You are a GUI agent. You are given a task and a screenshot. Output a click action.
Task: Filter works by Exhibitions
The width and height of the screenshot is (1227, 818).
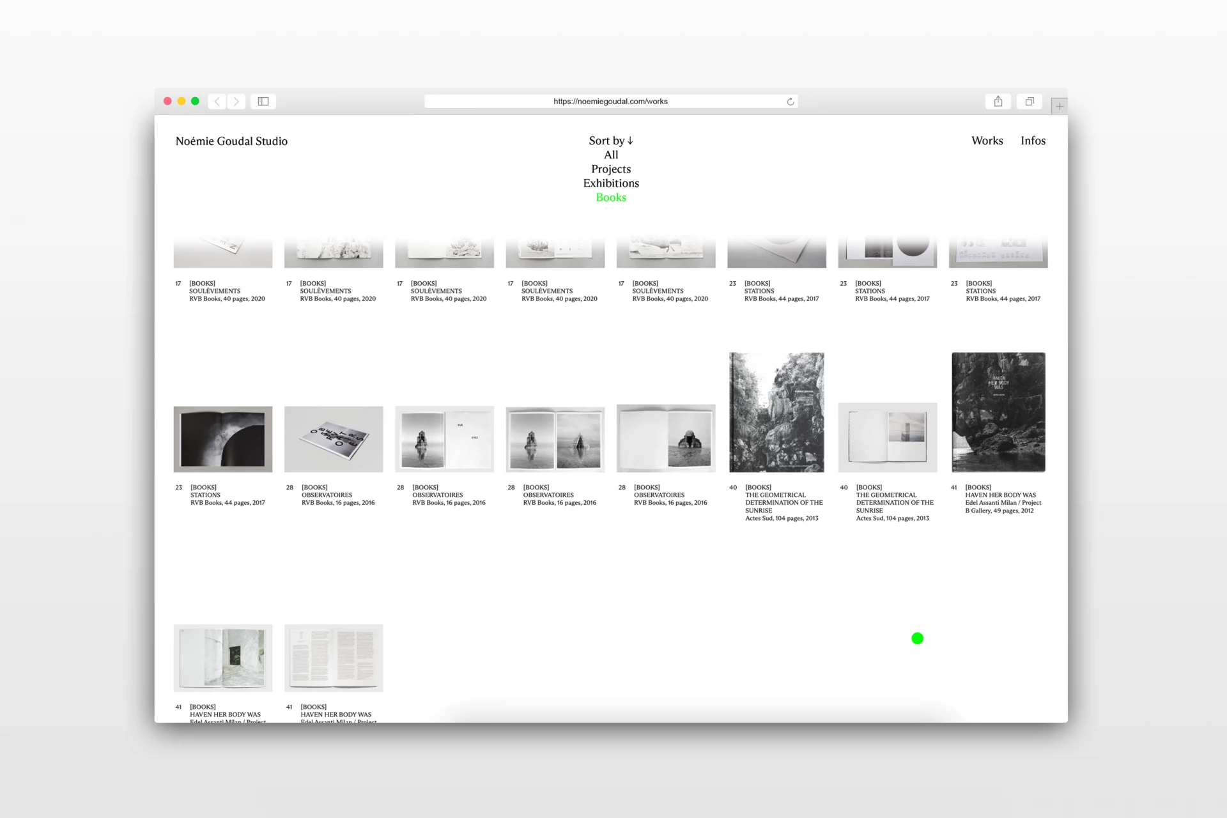click(611, 183)
